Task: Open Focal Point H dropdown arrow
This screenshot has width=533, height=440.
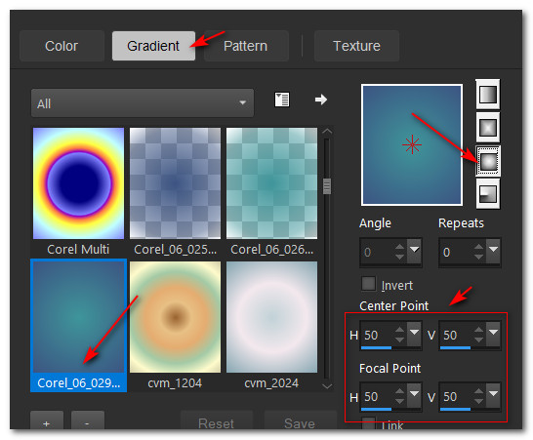Action: [x=414, y=395]
